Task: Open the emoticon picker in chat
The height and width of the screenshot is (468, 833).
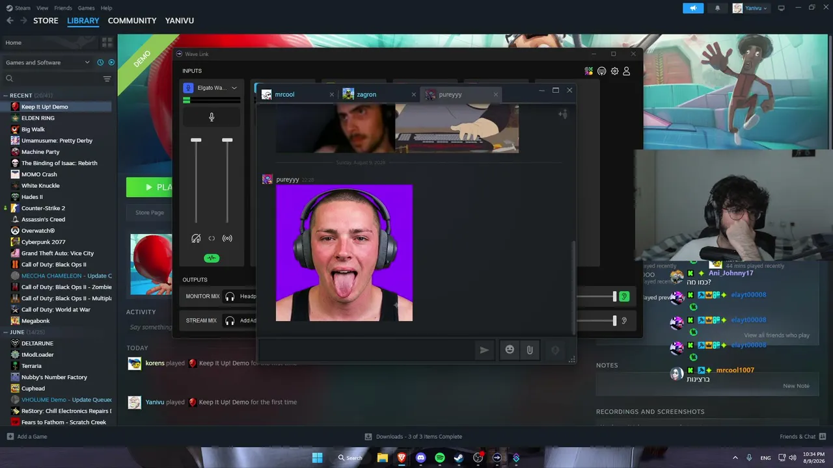Action: 510,350
